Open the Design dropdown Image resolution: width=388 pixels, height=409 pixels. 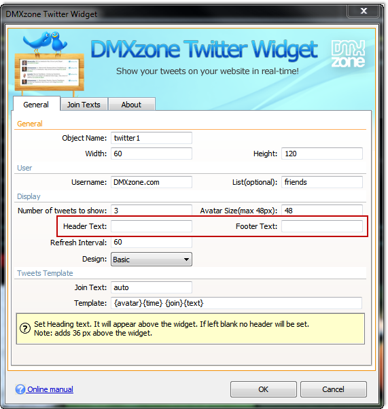tap(152, 260)
